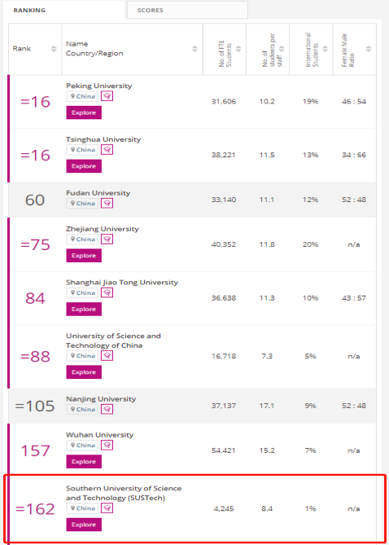Sort by No. of FTE Students arrows
The width and height of the screenshot is (389, 545).
coord(238,49)
